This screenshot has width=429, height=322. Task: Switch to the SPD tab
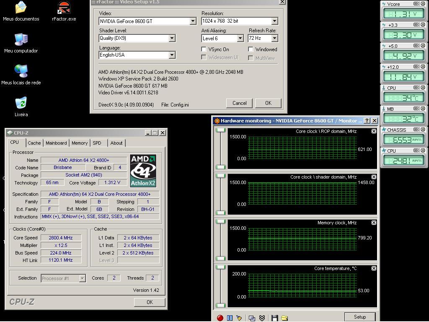97,143
